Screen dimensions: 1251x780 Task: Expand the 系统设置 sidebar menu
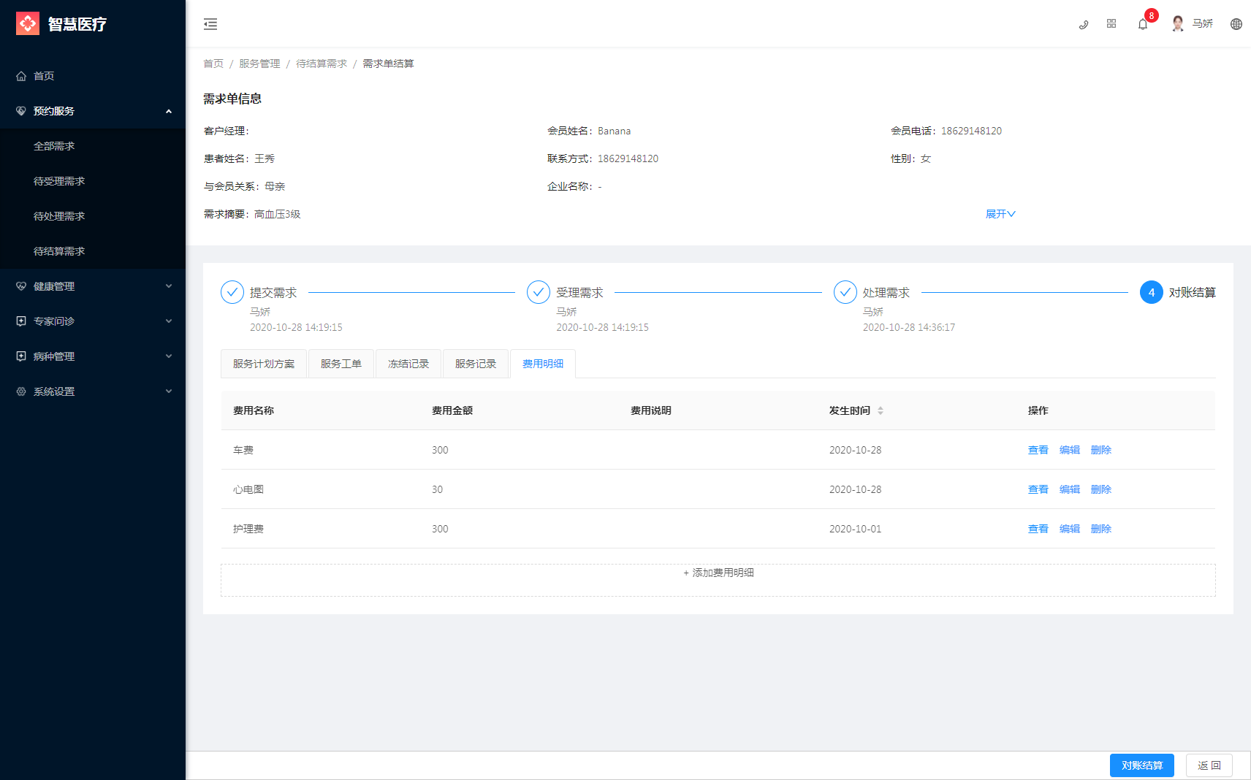click(93, 391)
